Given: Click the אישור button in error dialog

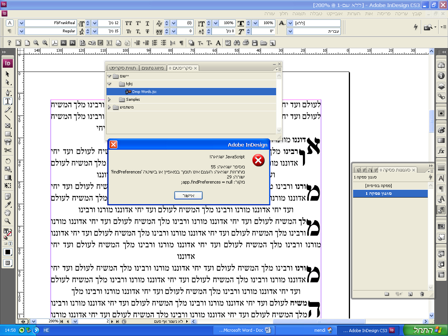Looking at the screenshot, I should [x=188, y=196].
